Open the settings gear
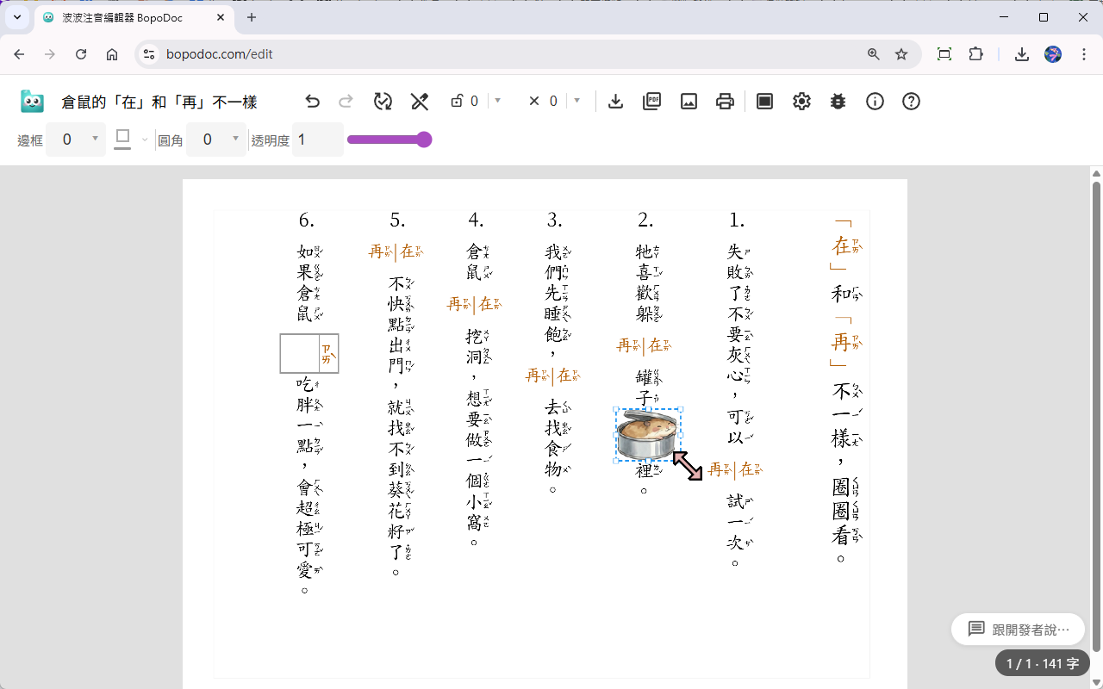Image resolution: width=1103 pixels, height=689 pixels. click(x=801, y=101)
